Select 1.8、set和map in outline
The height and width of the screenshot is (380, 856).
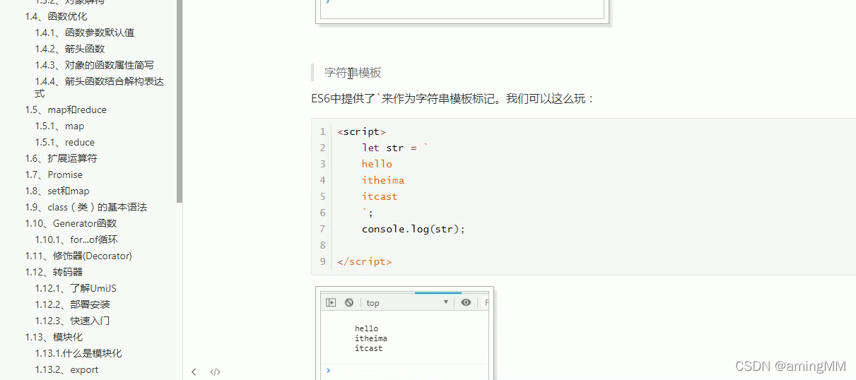(x=57, y=191)
